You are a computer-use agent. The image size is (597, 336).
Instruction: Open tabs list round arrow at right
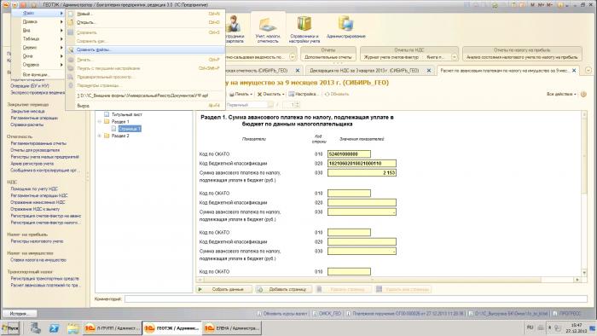(588, 71)
